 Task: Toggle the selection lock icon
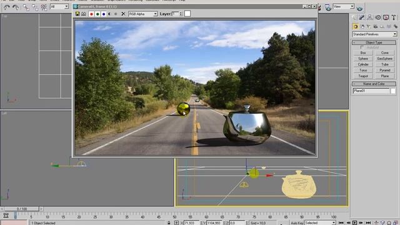tap(169, 222)
